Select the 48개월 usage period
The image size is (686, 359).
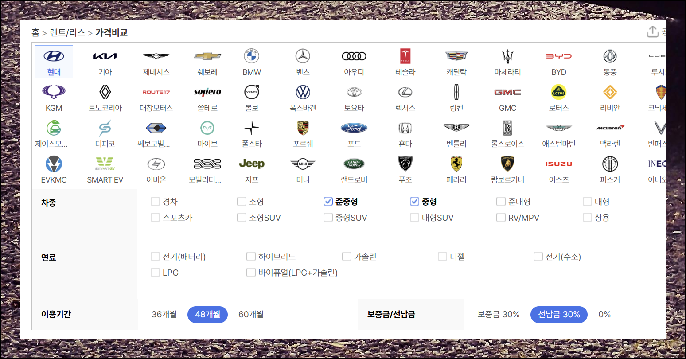point(207,314)
